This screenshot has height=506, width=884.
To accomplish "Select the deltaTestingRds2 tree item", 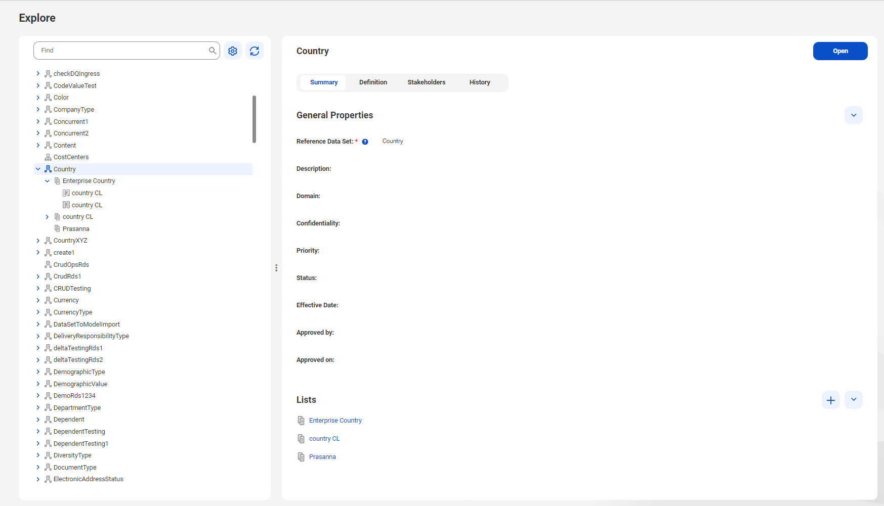I will (x=78, y=360).
